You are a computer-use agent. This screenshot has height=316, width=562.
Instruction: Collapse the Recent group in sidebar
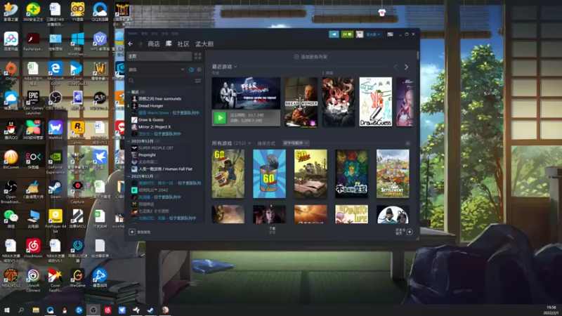point(129,92)
